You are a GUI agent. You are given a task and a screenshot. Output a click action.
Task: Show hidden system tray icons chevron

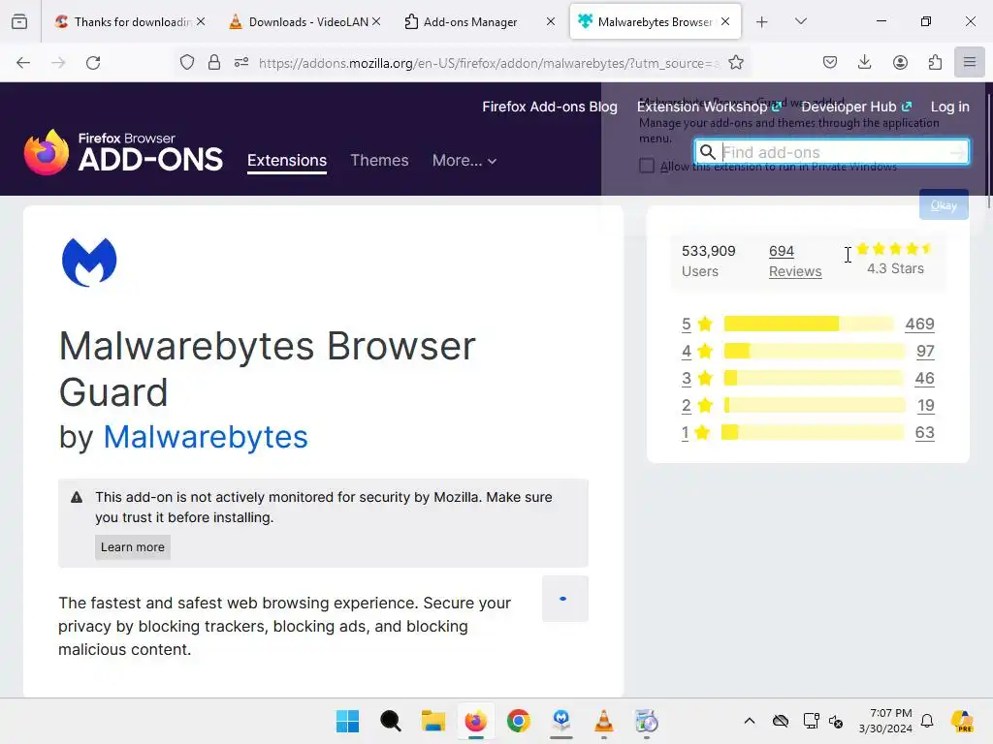coord(750,721)
